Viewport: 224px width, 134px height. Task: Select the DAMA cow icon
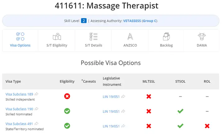[x=202, y=36]
